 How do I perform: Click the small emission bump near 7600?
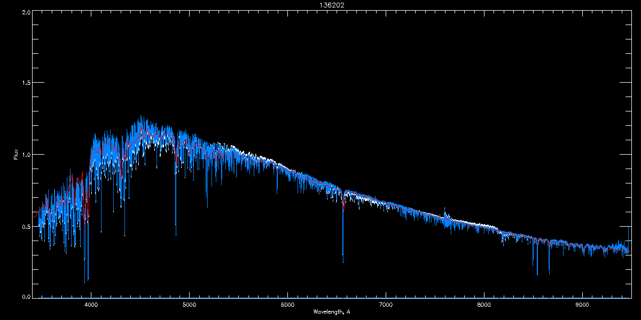(445, 211)
